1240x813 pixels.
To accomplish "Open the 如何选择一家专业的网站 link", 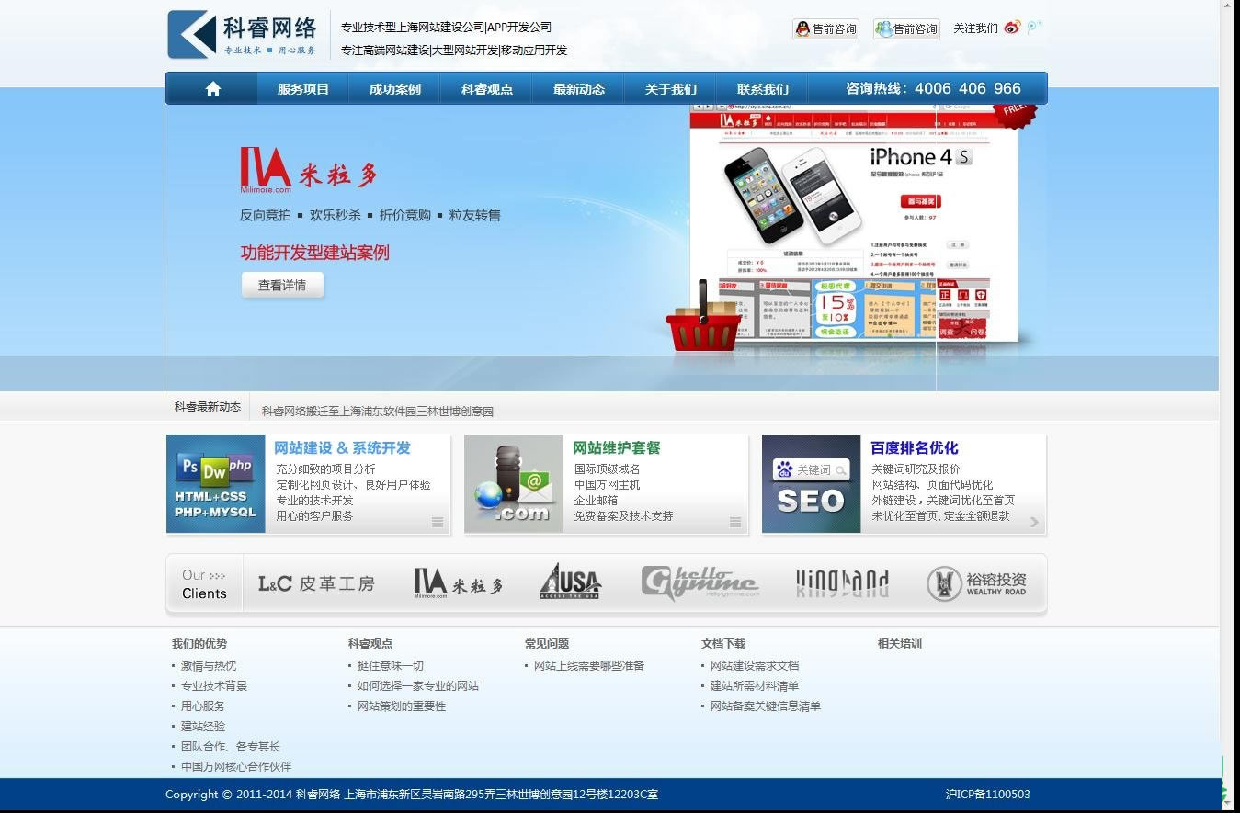I will point(418,685).
